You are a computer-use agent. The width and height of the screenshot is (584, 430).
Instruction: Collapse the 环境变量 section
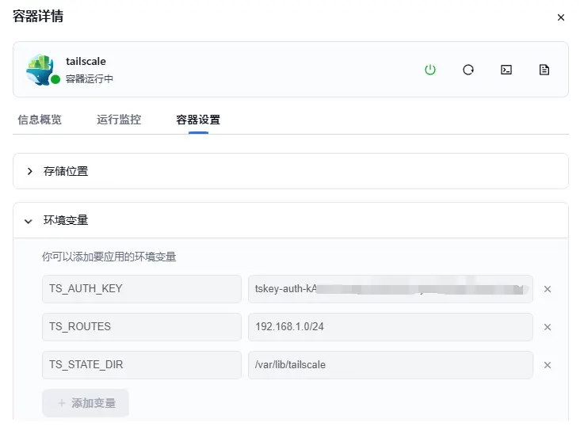click(x=29, y=221)
